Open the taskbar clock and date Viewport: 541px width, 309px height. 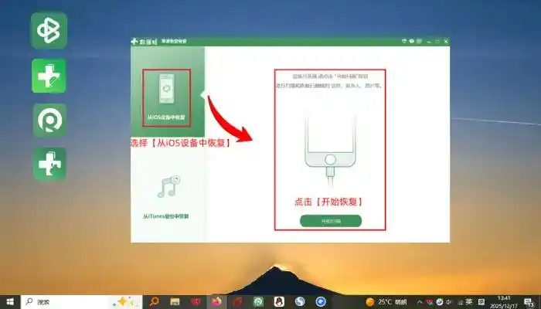[x=504, y=302]
